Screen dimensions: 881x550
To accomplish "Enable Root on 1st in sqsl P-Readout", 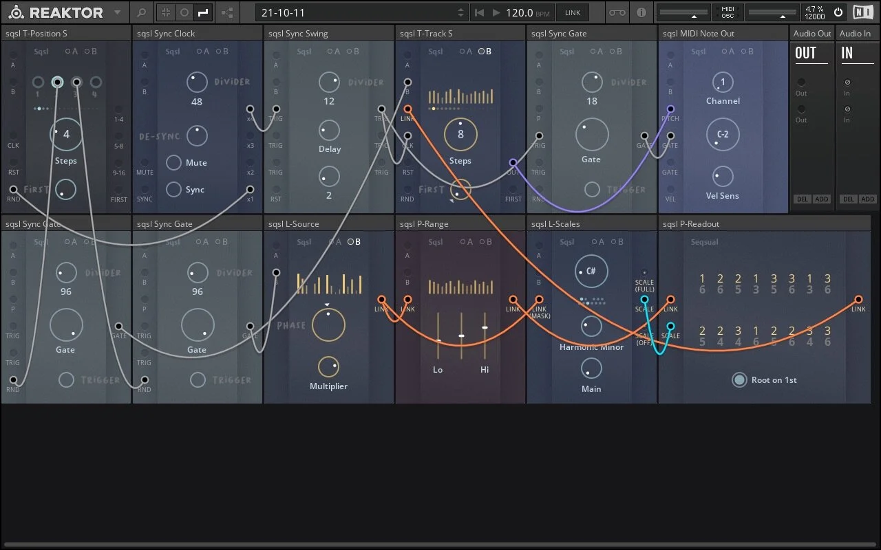I will (740, 379).
